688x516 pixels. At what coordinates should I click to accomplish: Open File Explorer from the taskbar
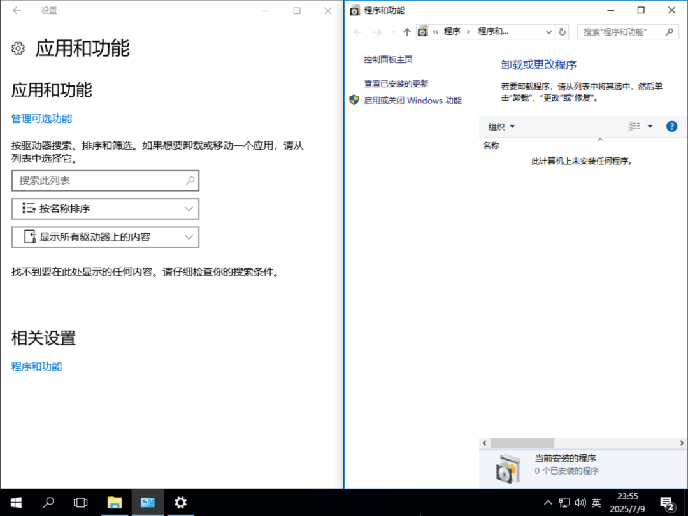[x=115, y=503]
